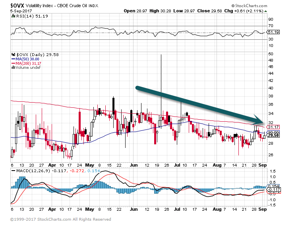
Task: Click the date 5-Sep-2017
Action: [21, 11]
